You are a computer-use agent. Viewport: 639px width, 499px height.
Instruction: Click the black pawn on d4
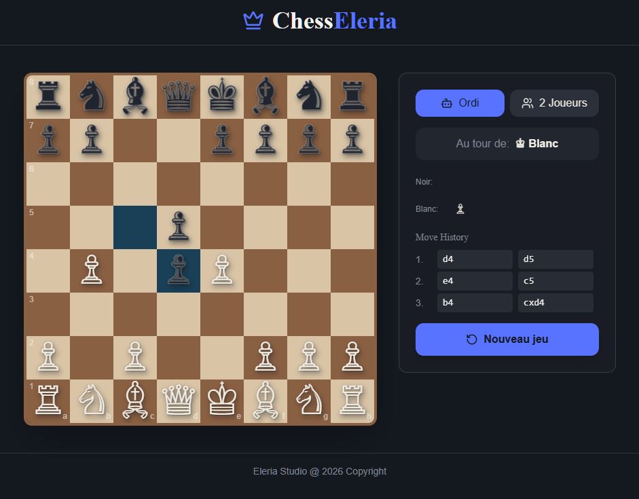pos(179,270)
